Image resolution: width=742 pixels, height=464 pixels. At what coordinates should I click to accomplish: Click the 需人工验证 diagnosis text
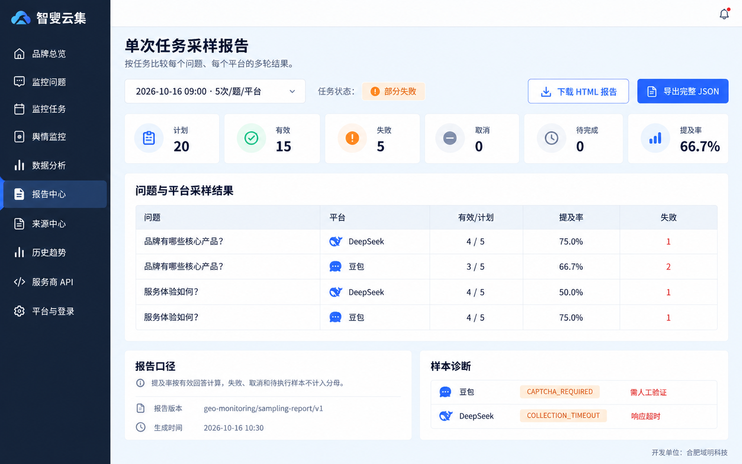[648, 392]
